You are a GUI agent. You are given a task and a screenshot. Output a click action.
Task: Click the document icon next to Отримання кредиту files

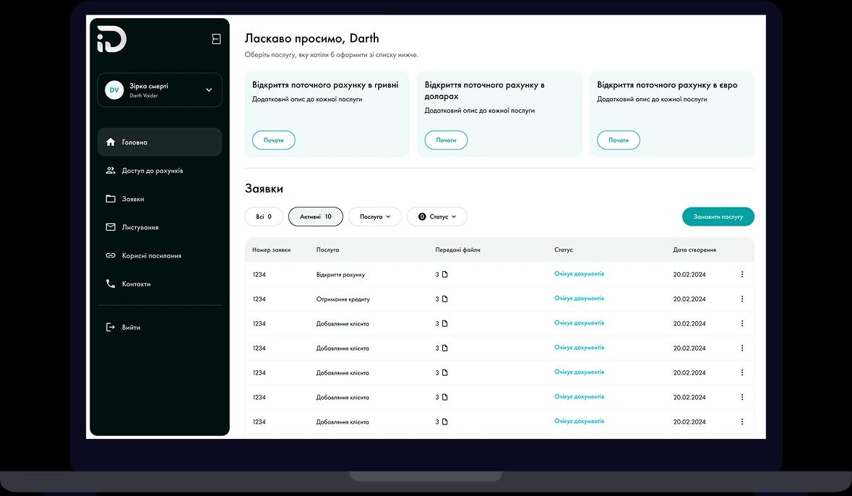coord(444,299)
